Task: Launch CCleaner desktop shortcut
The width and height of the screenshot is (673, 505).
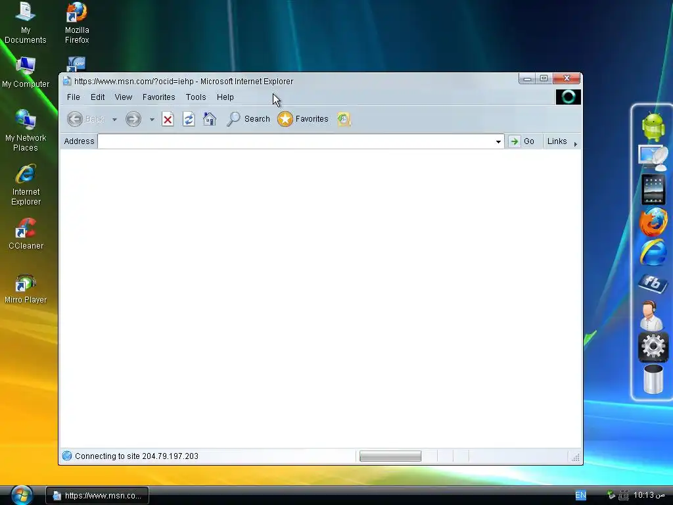Action: [26, 234]
